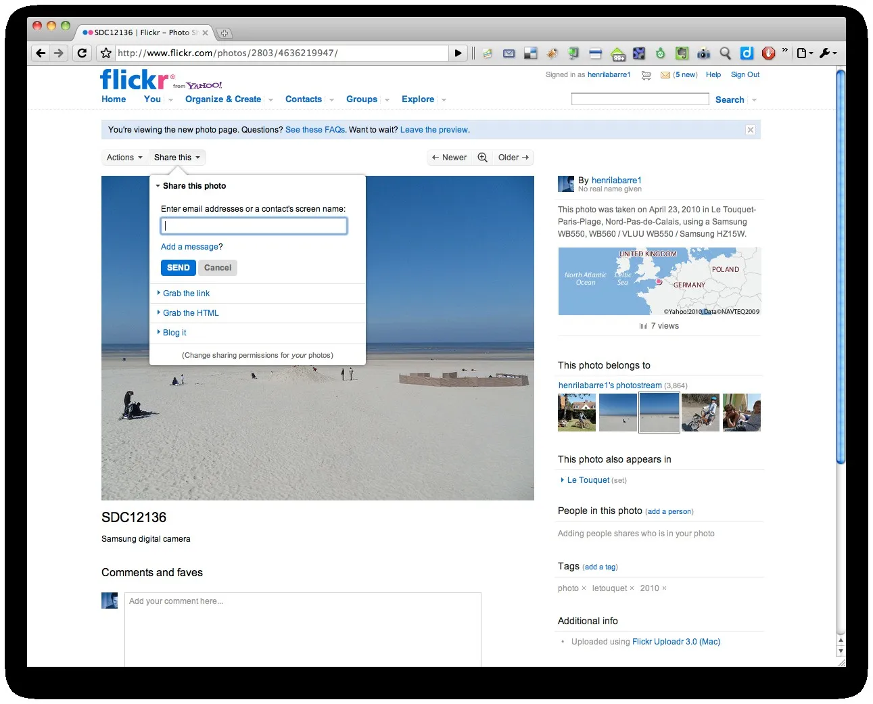The image size is (873, 704).
Task: Open the mail envelope extension
Action: (509, 53)
